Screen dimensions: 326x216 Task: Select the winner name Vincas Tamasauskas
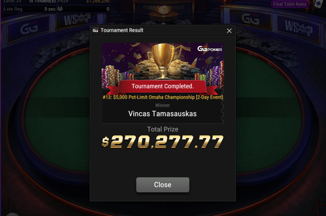[x=163, y=114]
